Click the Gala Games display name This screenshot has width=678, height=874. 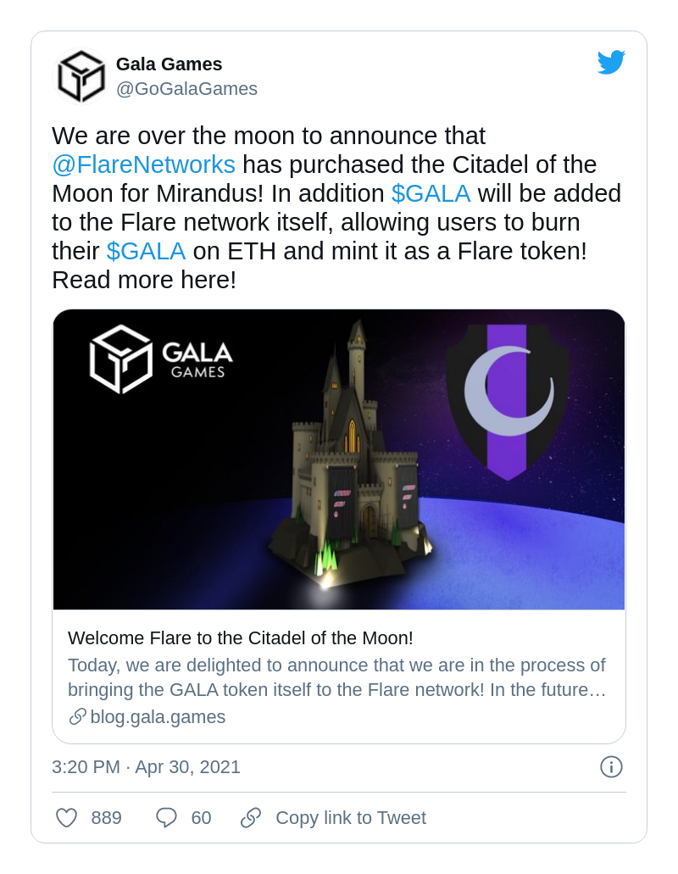point(169,64)
